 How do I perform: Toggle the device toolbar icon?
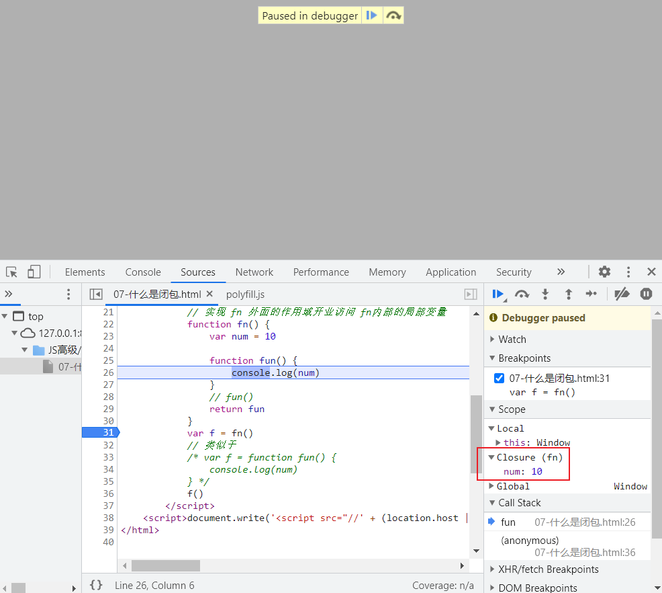tap(34, 272)
